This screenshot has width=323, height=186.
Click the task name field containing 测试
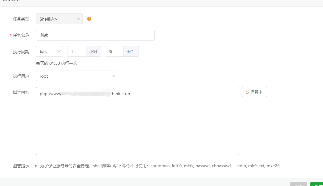pyautogui.click(x=95, y=35)
